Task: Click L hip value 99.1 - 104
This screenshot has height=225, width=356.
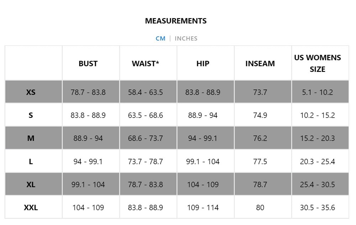Action: tap(203, 162)
